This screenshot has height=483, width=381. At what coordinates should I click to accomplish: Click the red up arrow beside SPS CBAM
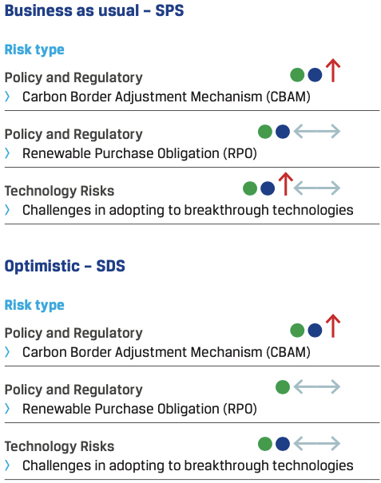(x=332, y=70)
